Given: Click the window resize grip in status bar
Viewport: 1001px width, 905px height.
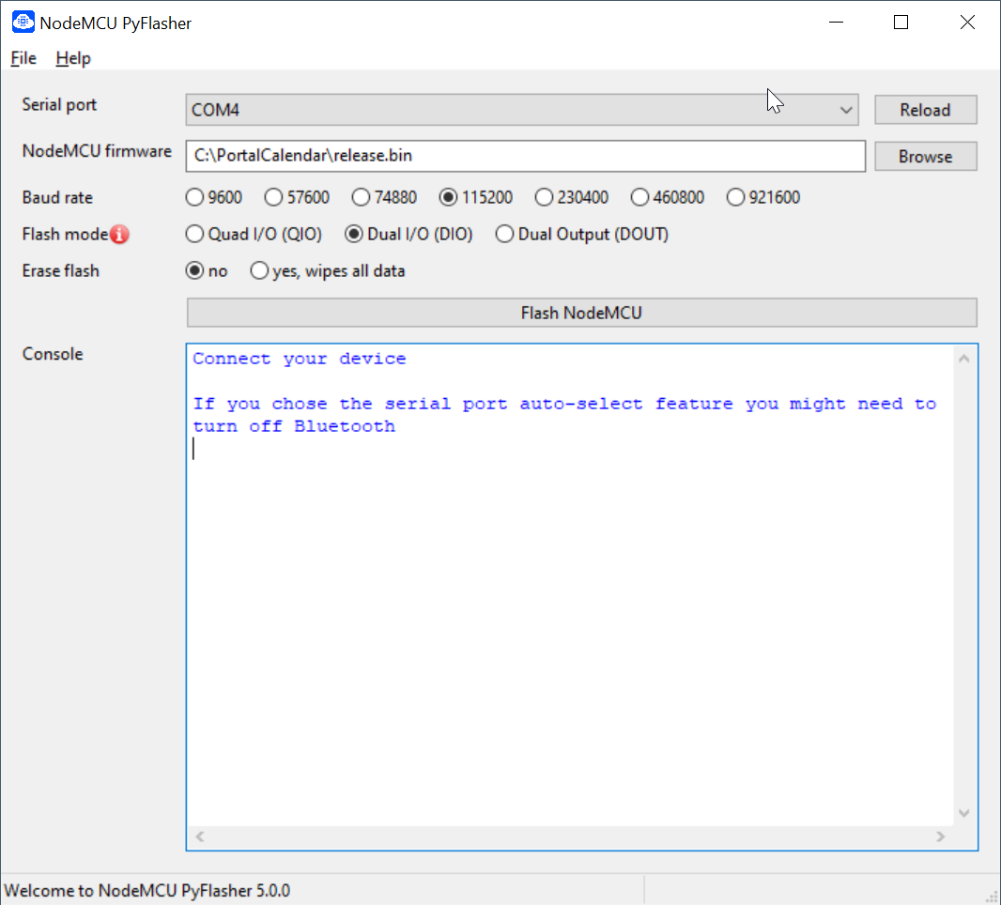Looking at the screenshot, I should click(x=992, y=896).
